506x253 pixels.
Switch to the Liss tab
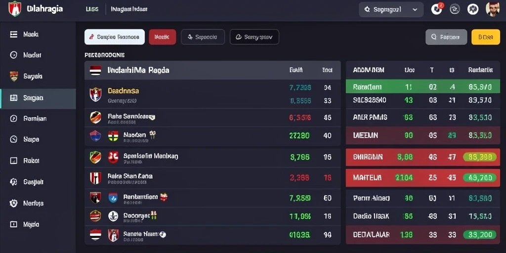[x=92, y=9]
